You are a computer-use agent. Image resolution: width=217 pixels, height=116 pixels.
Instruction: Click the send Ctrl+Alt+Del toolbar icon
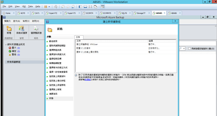(56, 7)
